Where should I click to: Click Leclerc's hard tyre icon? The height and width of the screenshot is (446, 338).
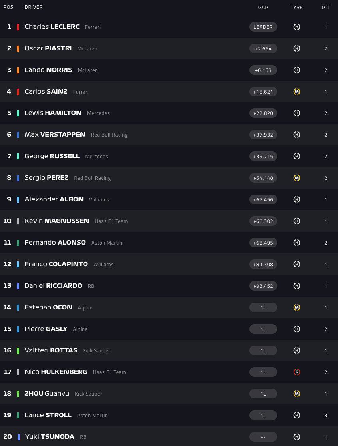click(x=296, y=27)
